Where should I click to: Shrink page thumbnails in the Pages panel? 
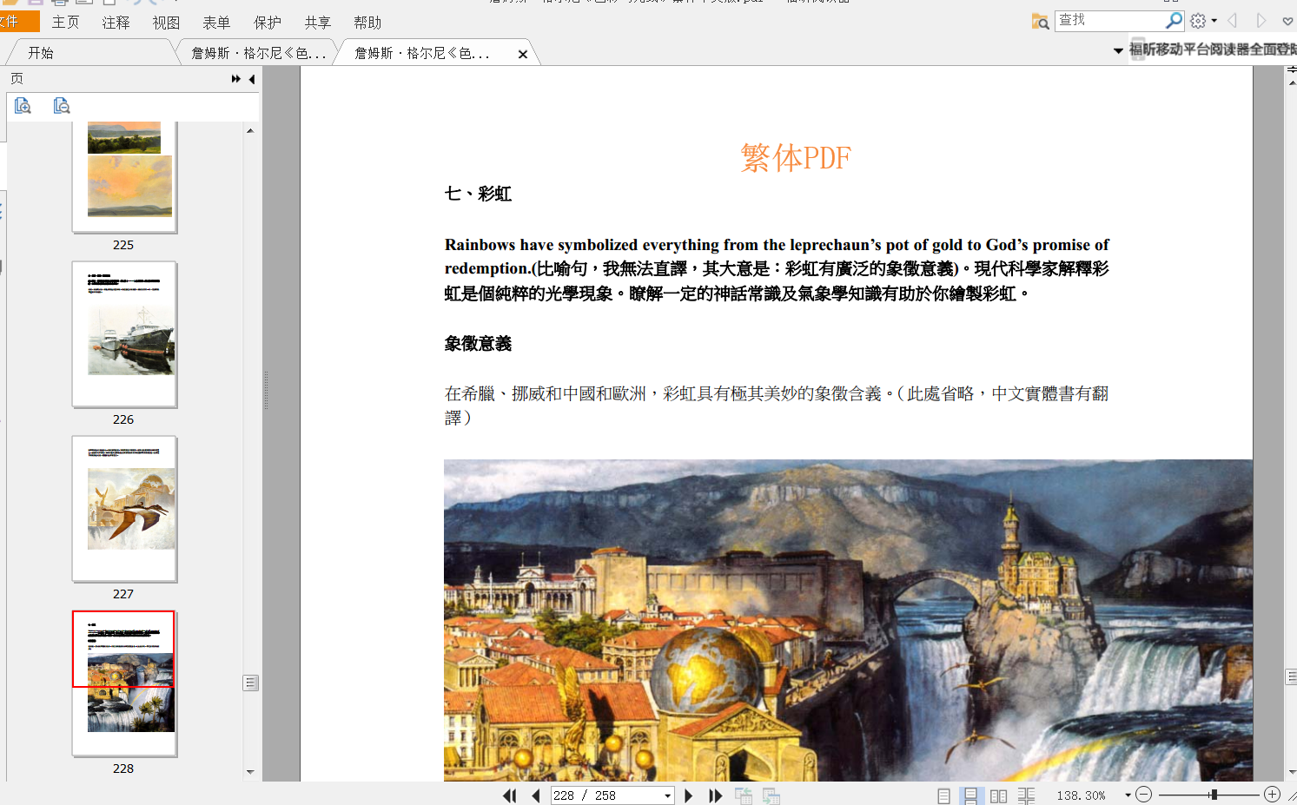(62, 105)
